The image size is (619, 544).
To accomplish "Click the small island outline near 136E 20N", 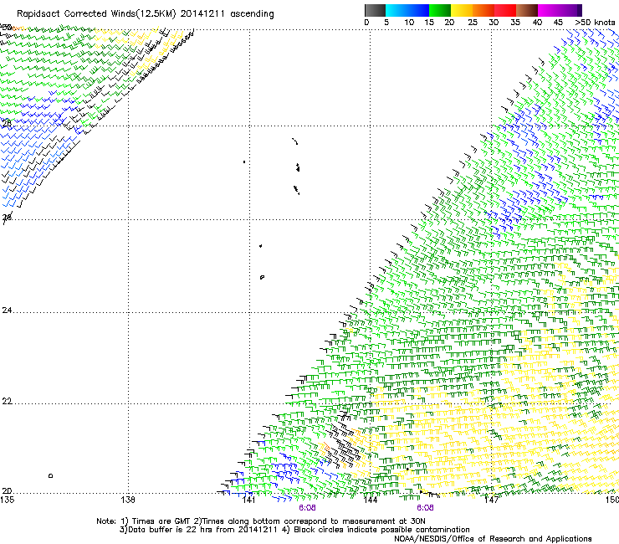I will (x=50, y=475).
